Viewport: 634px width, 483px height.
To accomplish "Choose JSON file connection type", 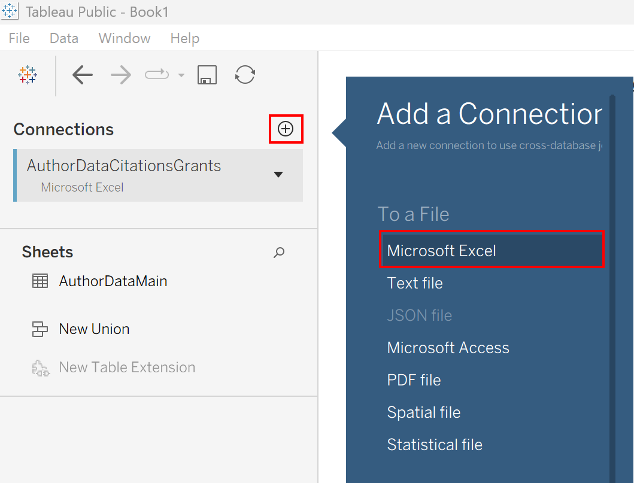I will 419,315.
